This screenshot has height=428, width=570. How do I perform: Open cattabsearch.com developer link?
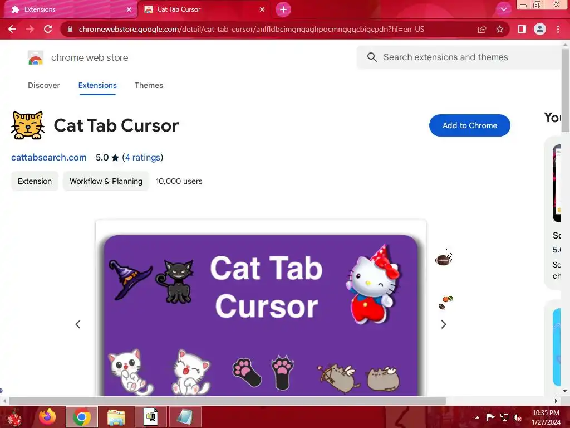point(49,157)
